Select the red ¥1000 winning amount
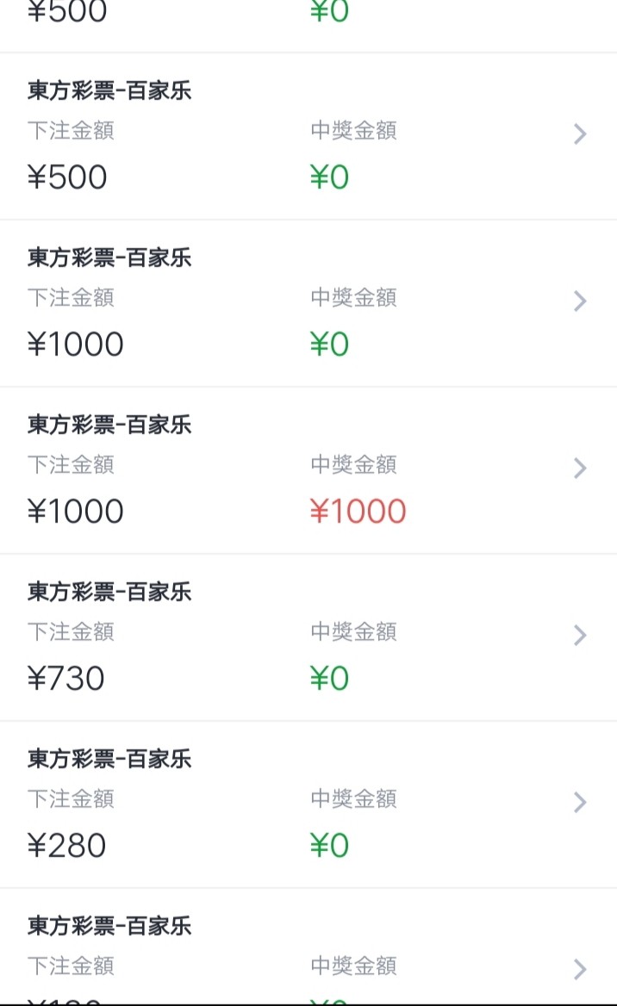This screenshot has height=1006, width=617. pos(358,512)
